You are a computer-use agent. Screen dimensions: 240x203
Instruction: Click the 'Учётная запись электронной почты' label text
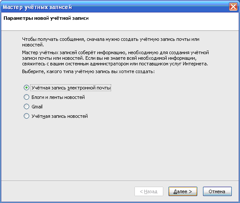click(x=71, y=88)
